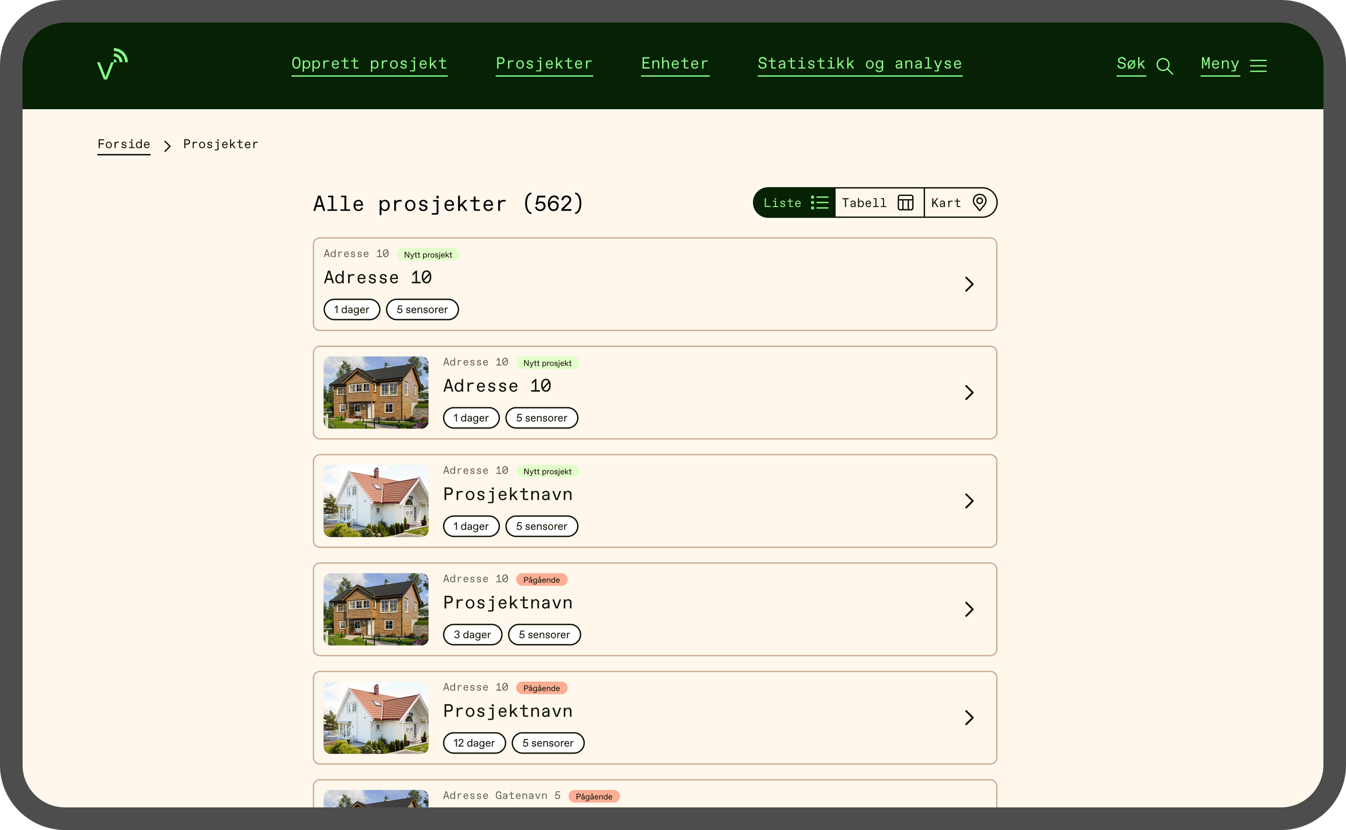Screen dimensions: 1346x830
Task: Click Alle prosjekter (562) heading
Action: [x=448, y=204]
